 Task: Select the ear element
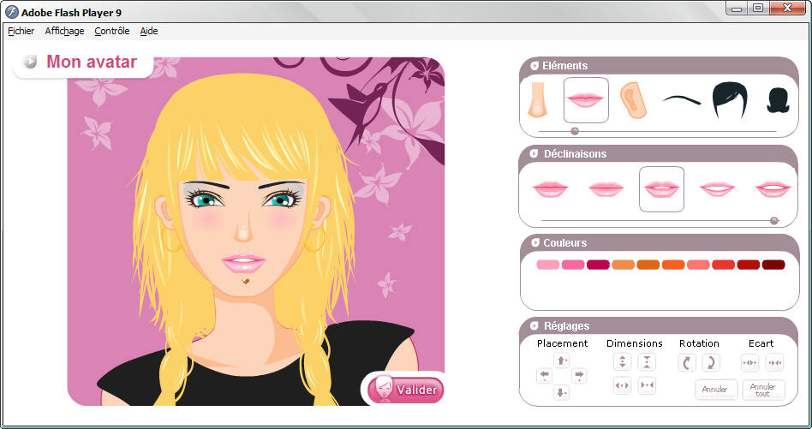[x=633, y=100]
